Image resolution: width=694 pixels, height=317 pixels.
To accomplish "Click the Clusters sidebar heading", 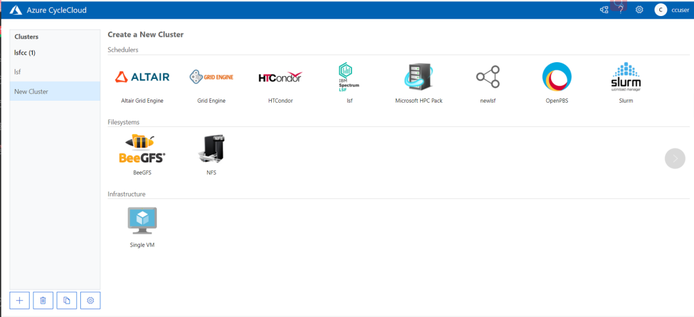I will (x=26, y=37).
